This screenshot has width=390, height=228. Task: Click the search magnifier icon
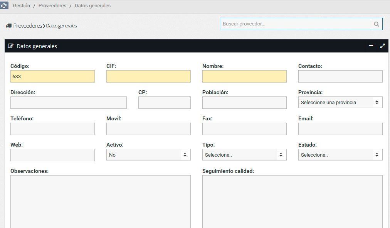point(377,24)
